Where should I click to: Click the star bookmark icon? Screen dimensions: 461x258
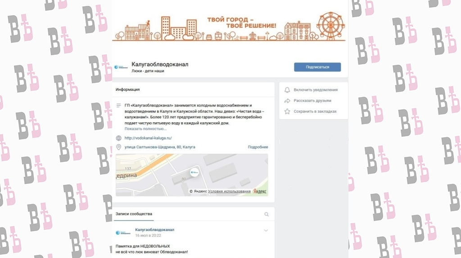[287, 111]
